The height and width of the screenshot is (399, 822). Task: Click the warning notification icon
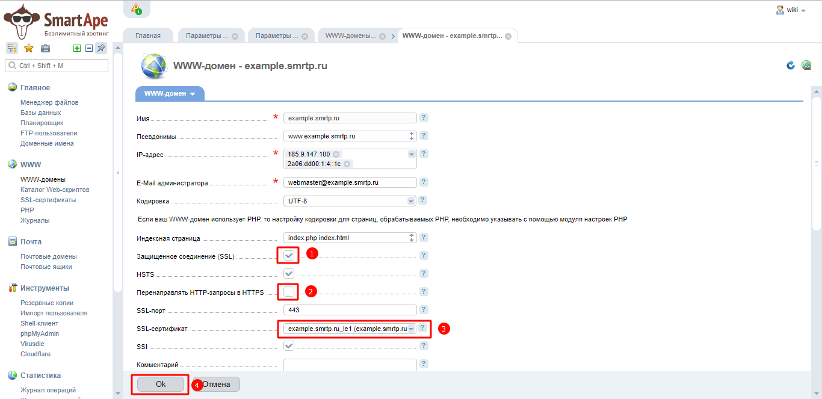click(136, 8)
